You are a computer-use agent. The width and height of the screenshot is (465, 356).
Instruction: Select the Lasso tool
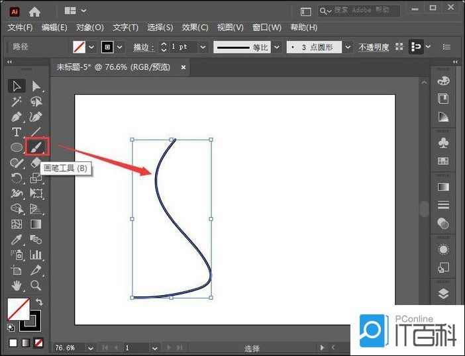point(36,102)
